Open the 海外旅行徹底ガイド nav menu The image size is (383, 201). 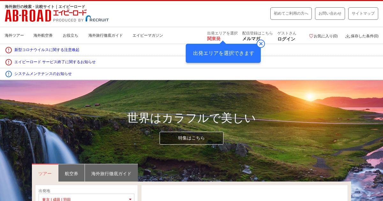[106, 35]
